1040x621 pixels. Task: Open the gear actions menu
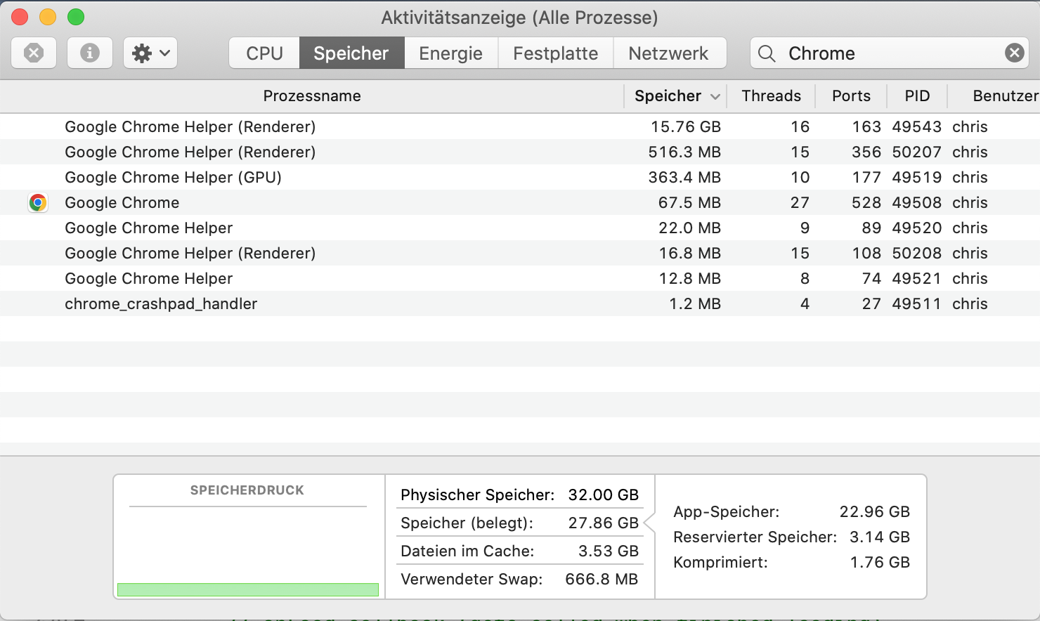150,53
